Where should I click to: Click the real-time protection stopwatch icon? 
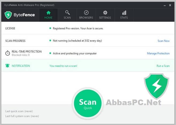click(x=7, y=53)
